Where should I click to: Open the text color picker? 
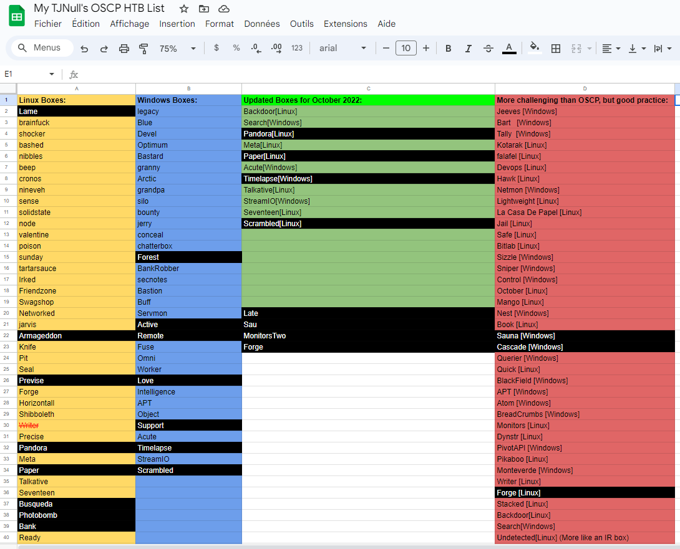pyautogui.click(x=509, y=48)
